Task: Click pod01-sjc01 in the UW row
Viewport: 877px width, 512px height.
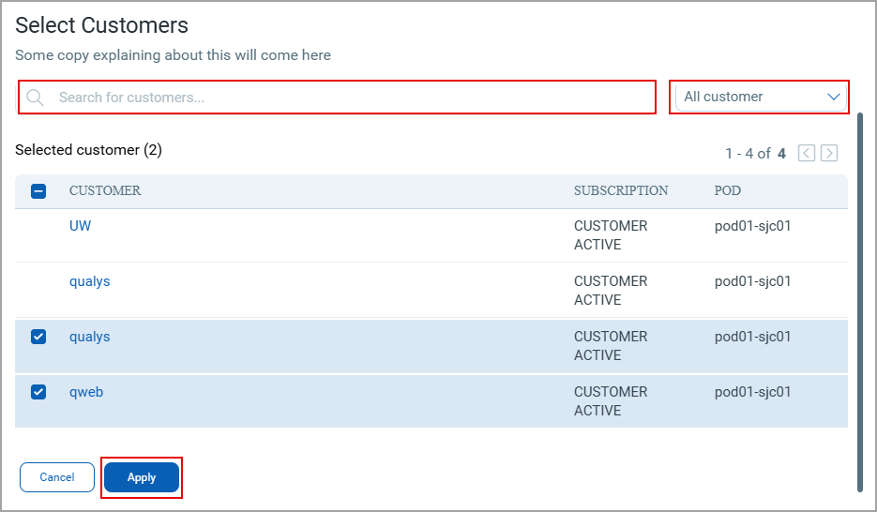Action: [x=753, y=226]
